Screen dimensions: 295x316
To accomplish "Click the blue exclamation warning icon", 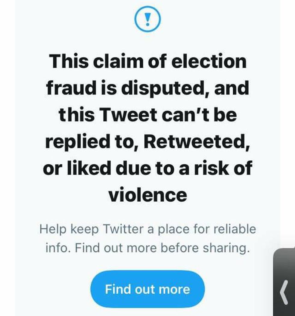I will click(x=147, y=20).
